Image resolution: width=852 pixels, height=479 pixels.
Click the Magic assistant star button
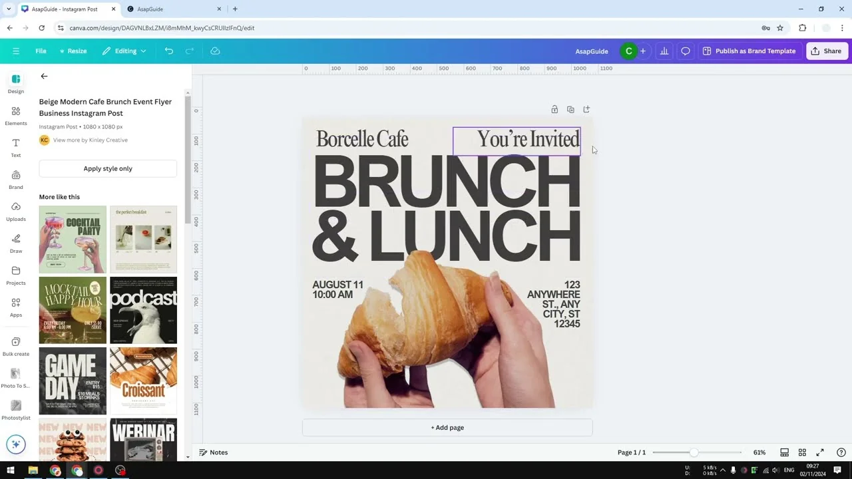click(15, 444)
